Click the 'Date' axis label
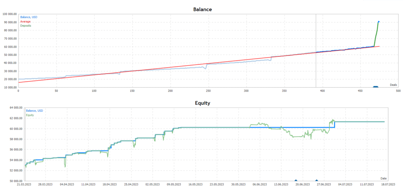The height and width of the screenshot is (189, 403). pyautogui.click(x=384, y=178)
